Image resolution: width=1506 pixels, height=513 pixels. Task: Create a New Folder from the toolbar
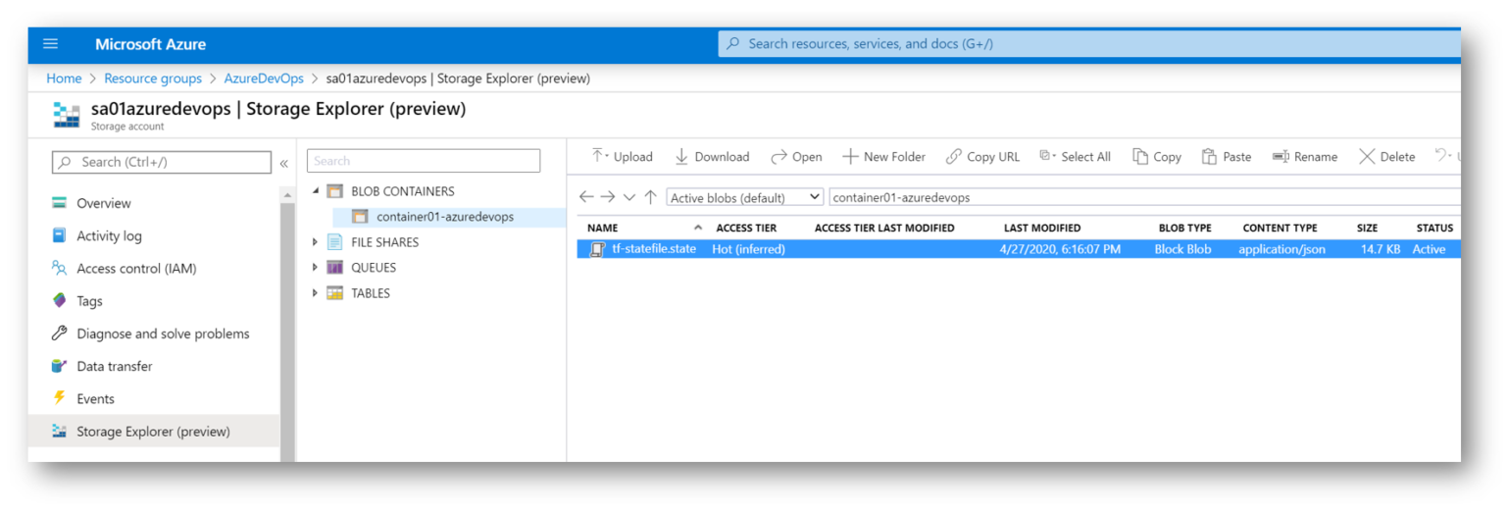point(883,157)
